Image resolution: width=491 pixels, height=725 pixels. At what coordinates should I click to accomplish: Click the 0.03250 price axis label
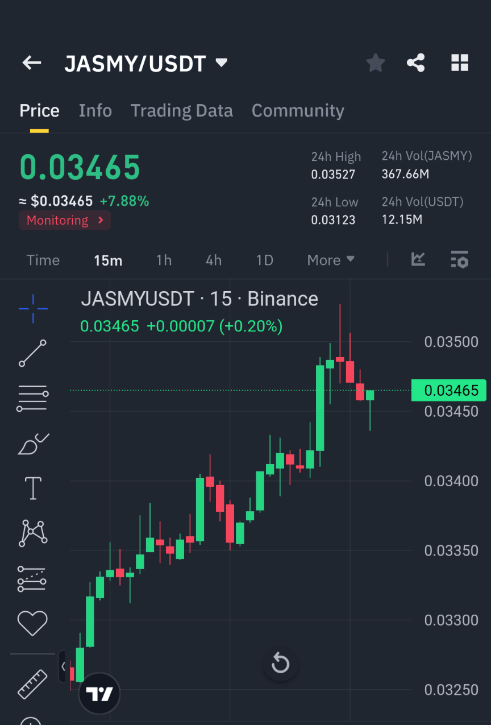point(452,690)
